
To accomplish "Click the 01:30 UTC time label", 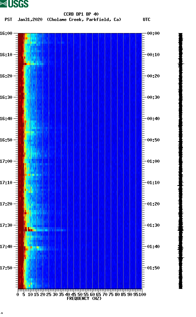I will click(x=153, y=225).
